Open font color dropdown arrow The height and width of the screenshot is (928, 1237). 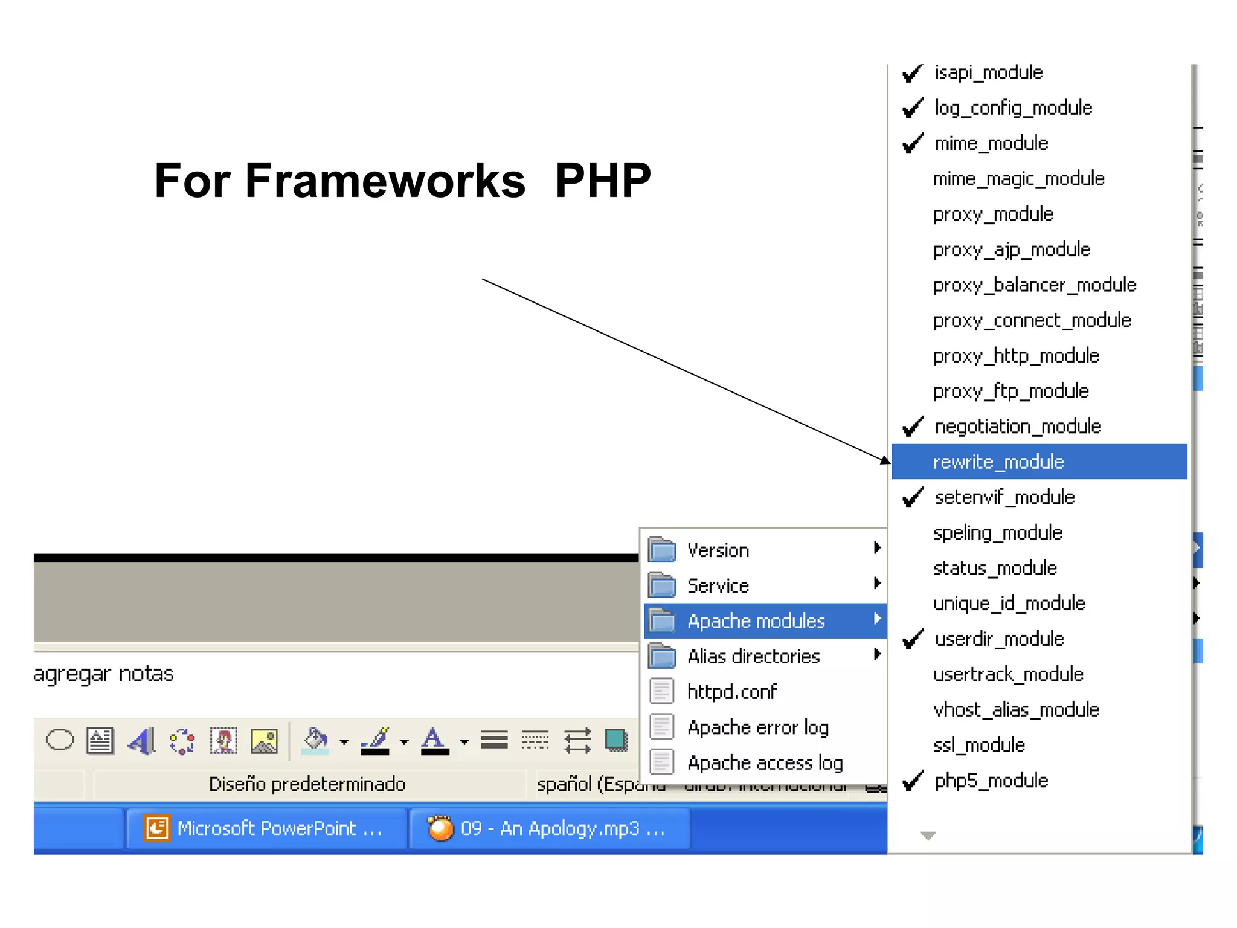(464, 741)
